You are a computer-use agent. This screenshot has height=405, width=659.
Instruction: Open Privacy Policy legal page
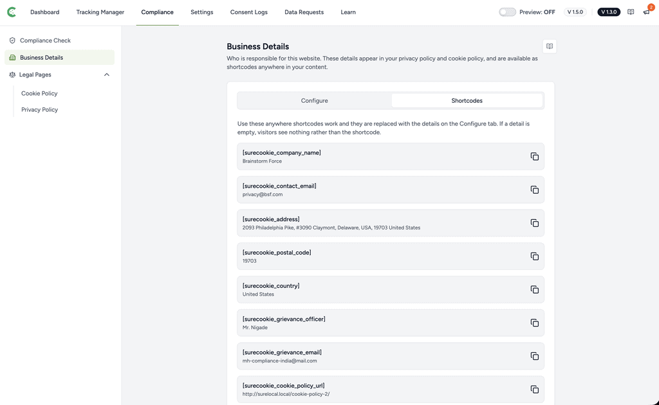[x=39, y=109]
